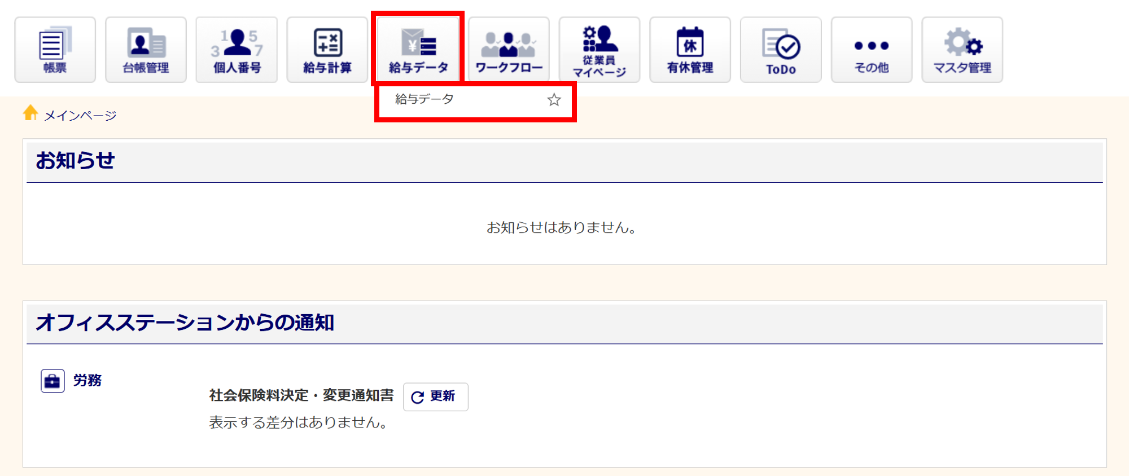Click the お知らせ section heading
Screen dimensions: 1129x476
pos(75,161)
